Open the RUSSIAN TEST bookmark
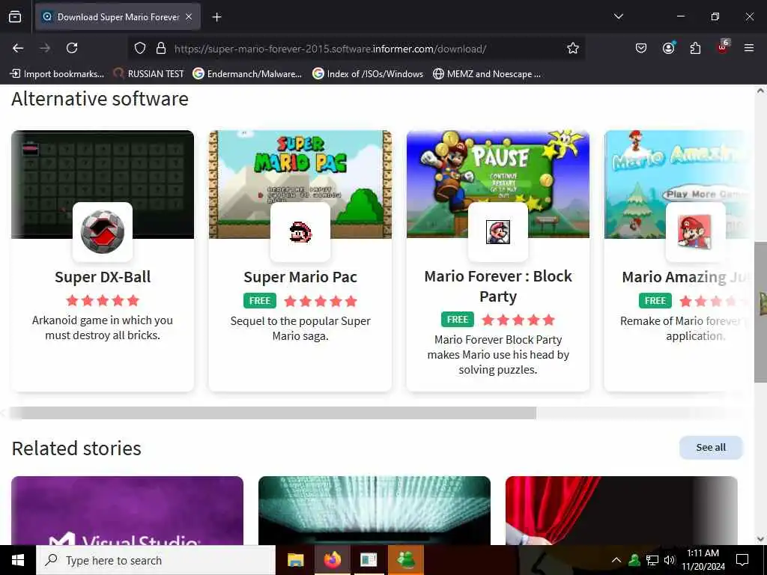 tap(148, 74)
